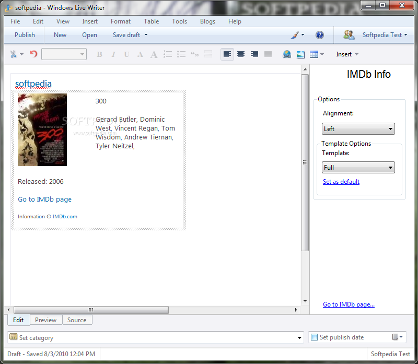Image resolution: width=418 pixels, height=364 pixels.
Task: Open the Tools menu
Action: (179, 21)
